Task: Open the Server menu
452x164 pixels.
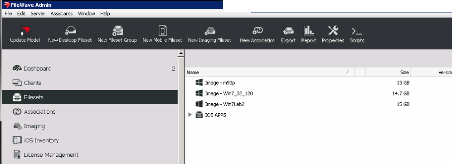Action: [38, 14]
